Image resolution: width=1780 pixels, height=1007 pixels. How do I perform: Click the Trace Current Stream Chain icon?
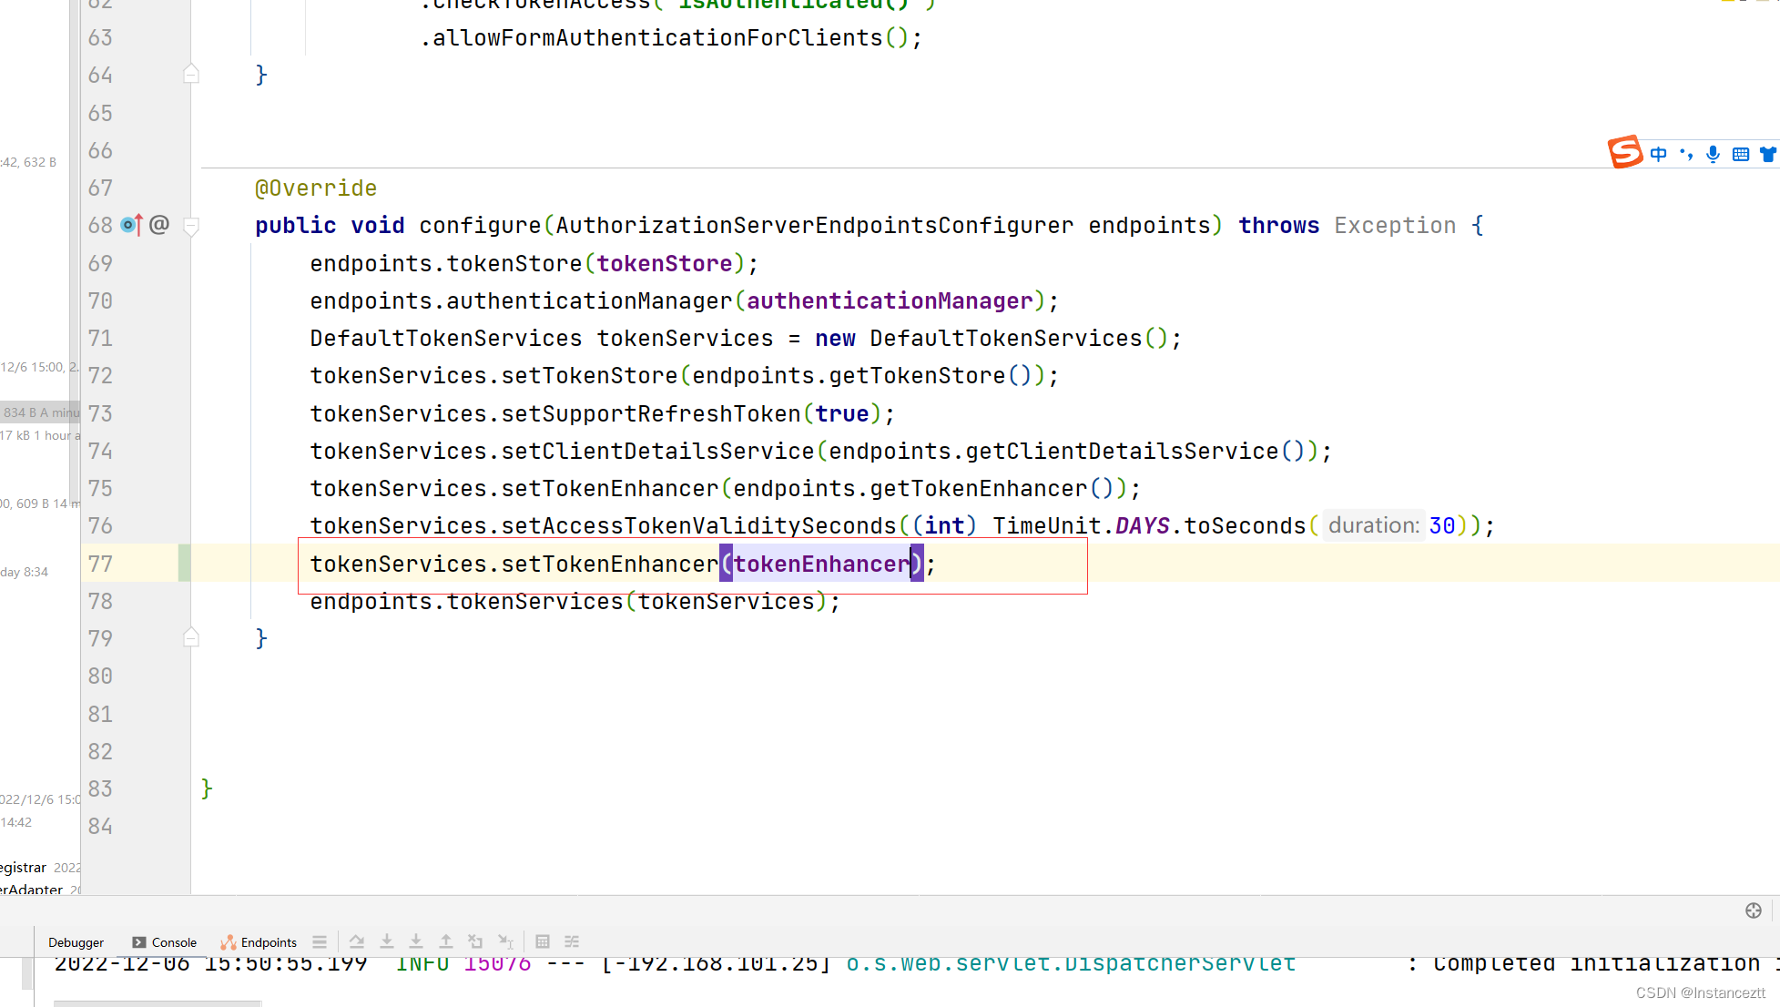pos(572,942)
